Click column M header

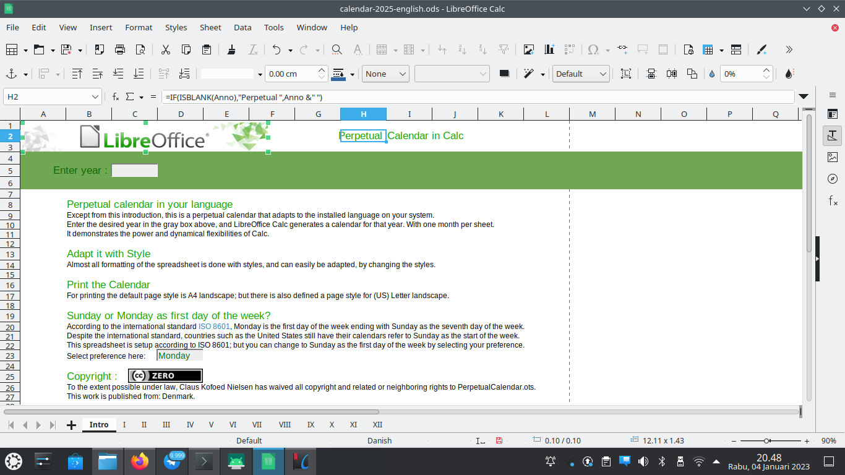click(593, 114)
